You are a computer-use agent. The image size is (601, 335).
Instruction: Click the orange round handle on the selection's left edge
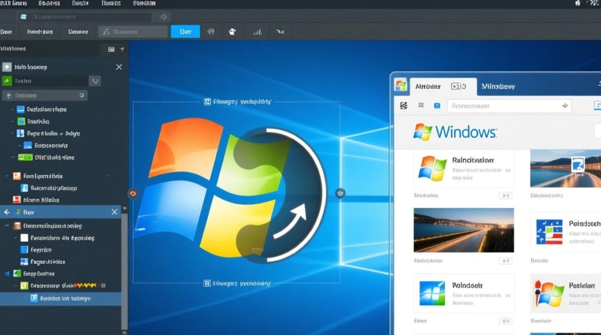click(133, 193)
